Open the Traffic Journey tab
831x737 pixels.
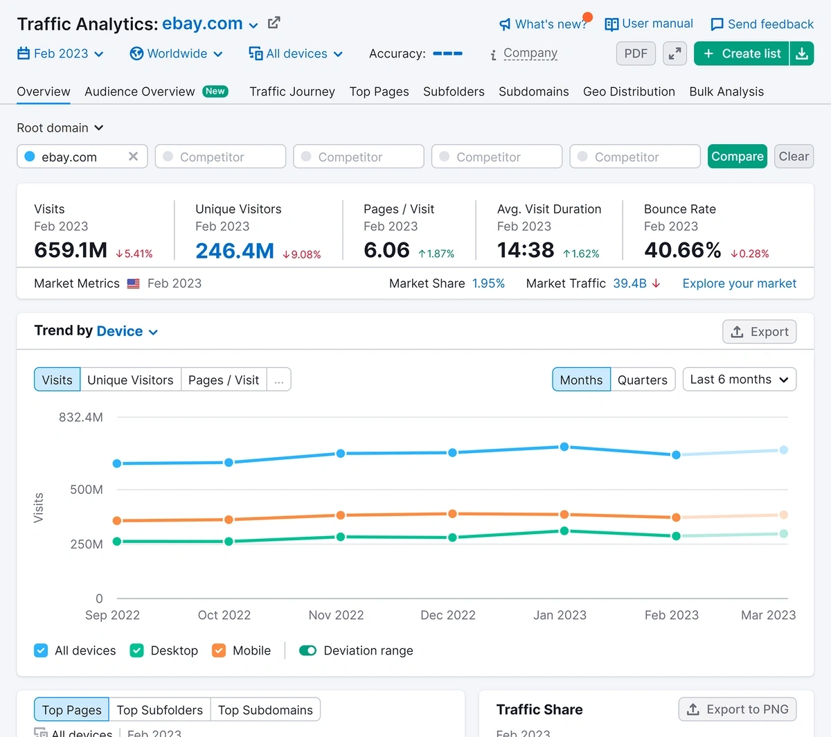pyautogui.click(x=292, y=91)
